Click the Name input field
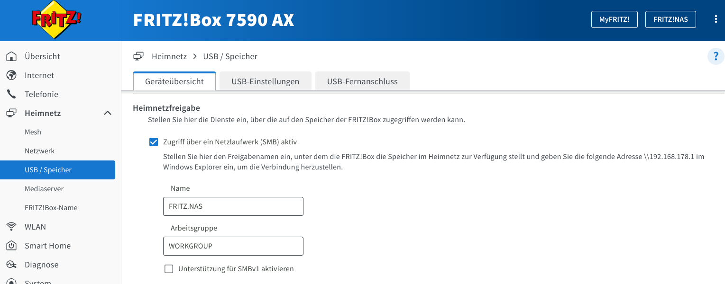The height and width of the screenshot is (284, 725). [233, 206]
